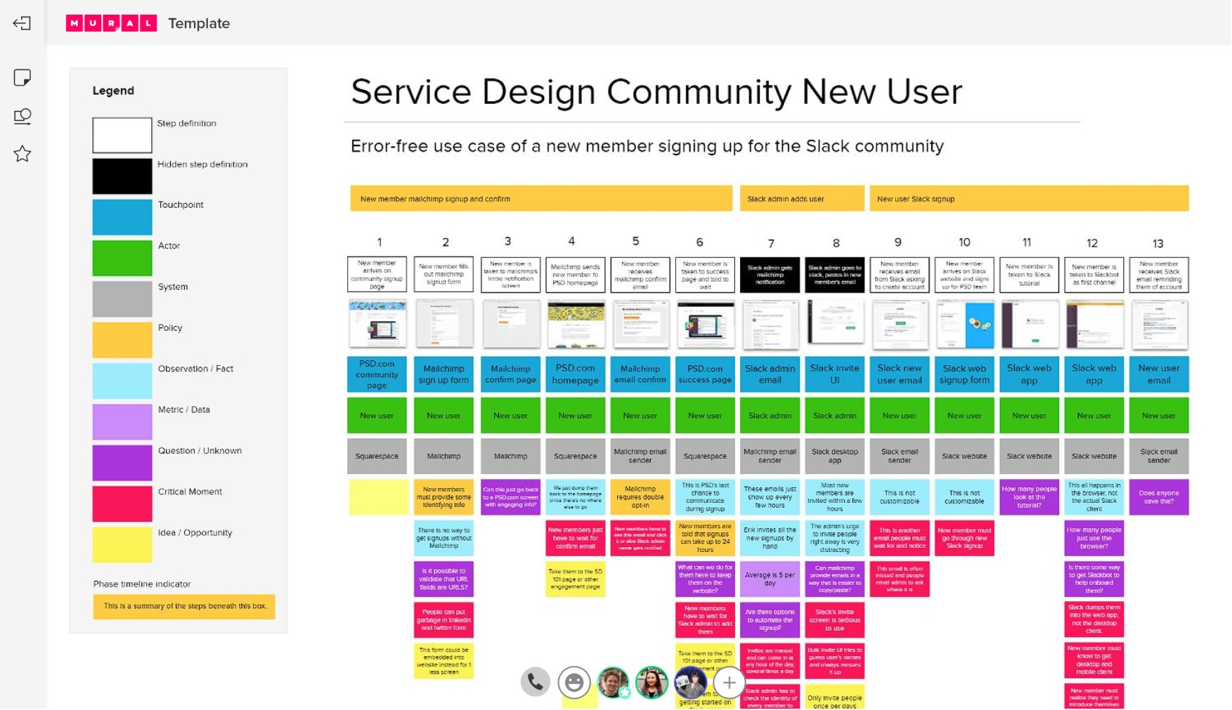Select the step 8 black hidden step card
The height and width of the screenshot is (710, 1232).
pyautogui.click(x=835, y=275)
